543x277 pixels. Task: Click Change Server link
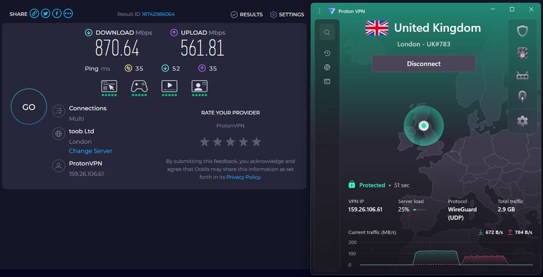click(x=90, y=151)
